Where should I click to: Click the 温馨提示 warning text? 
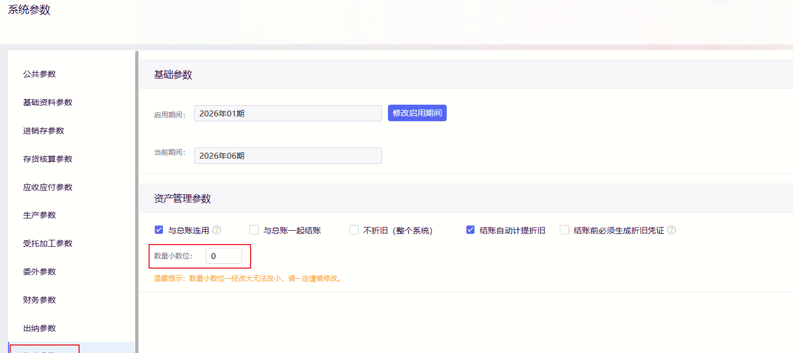tap(248, 278)
